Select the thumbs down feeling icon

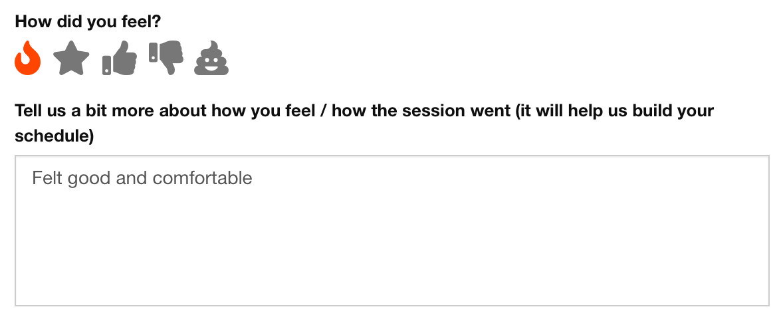[x=166, y=58]
